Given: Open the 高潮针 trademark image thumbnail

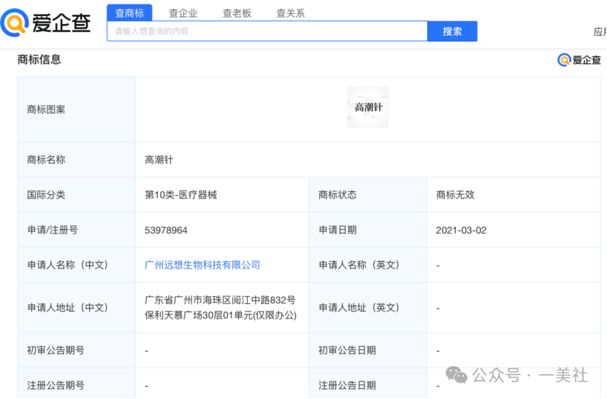Looking at the screenshot, I should 367,107.
